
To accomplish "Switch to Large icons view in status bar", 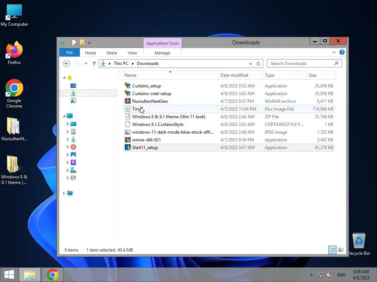I will tap(341, 250).
